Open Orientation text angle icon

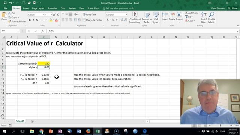(x=76, y=15)
